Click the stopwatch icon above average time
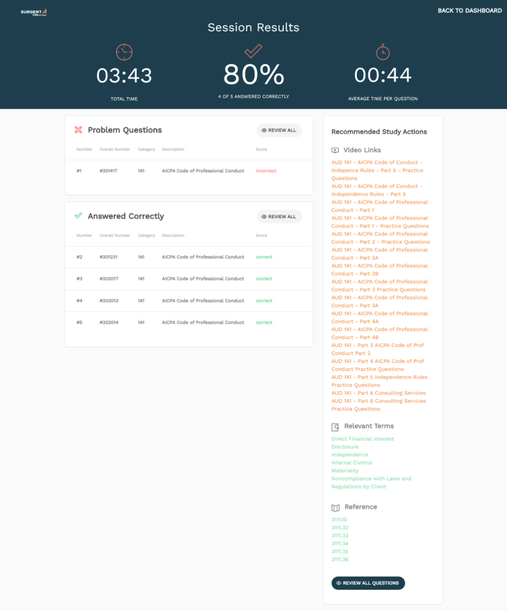Image resolution: width=507 pixels, height=611 pixels. [383, 52]
